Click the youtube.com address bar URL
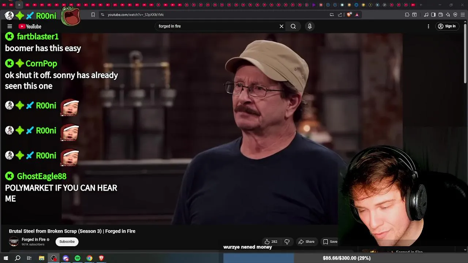This screenshot has width=468, height=263. (136, 15)
